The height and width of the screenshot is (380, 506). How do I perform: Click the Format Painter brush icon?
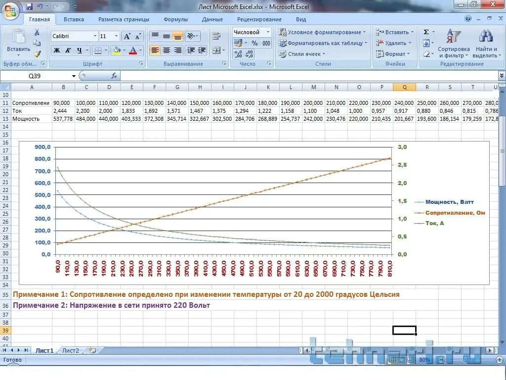[x=37, y=53]
